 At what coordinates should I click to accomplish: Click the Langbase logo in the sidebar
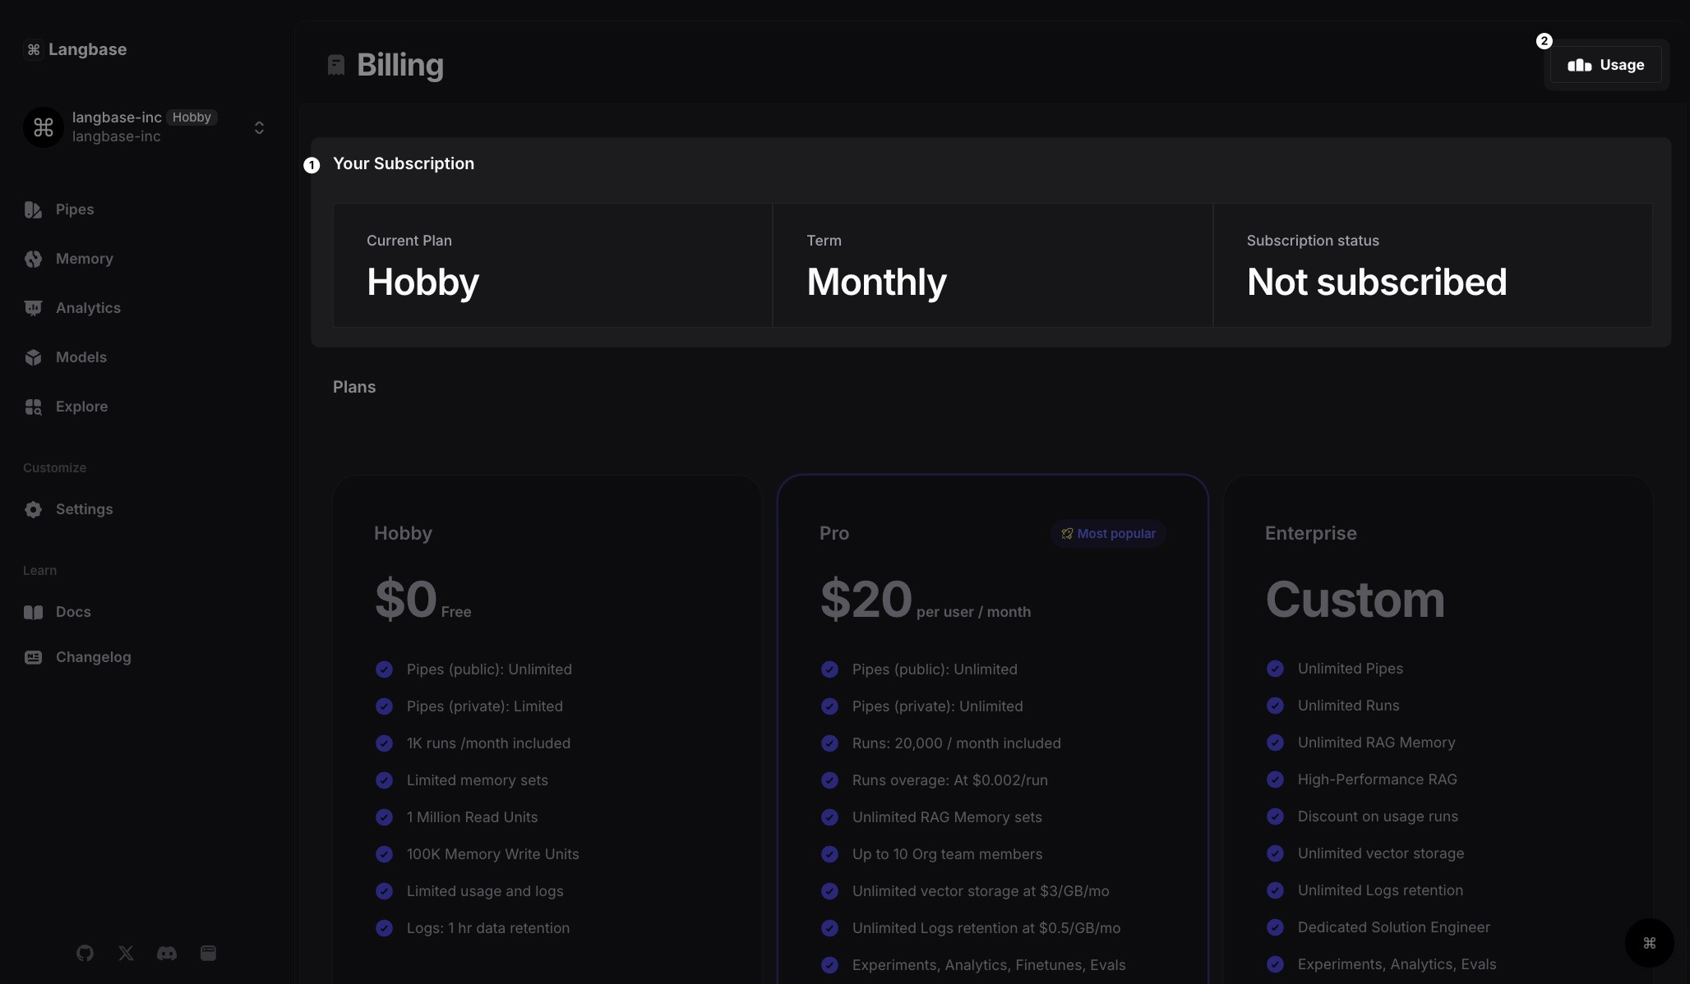(75, 49)
